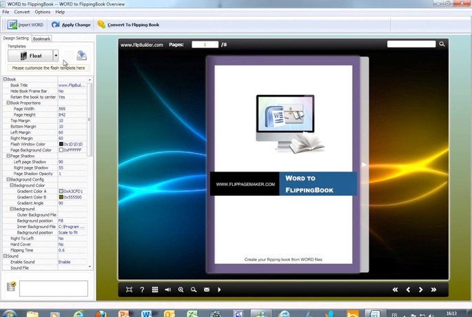Select the Left Margin row
Viewport: 472px width, 317px height.
(45, 132)
